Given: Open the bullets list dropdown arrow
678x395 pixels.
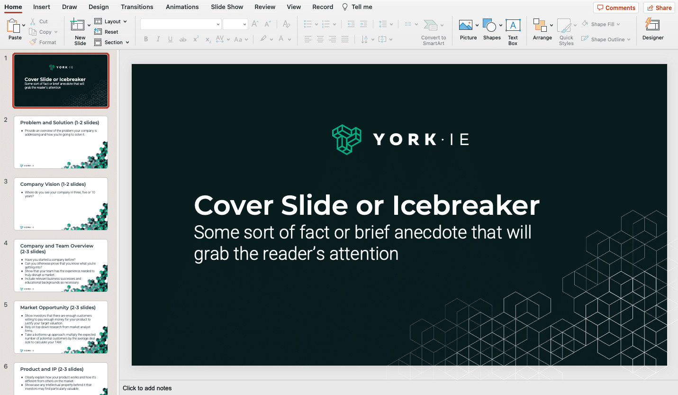Looking at the screenshot, I should coord(316,24).
